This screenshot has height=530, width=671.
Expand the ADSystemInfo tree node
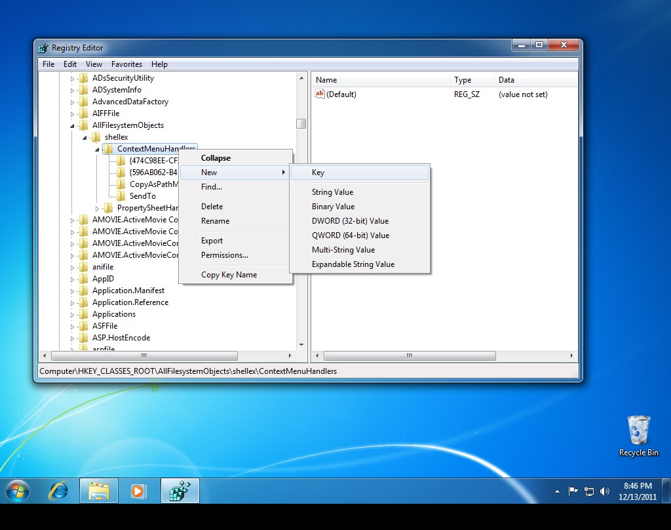(x=72, y=91)
